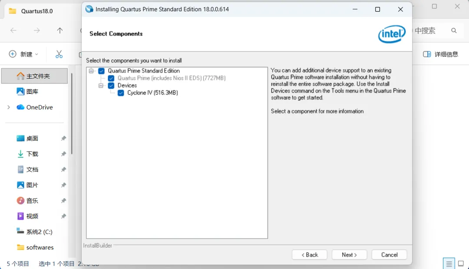Click the search magnifier icon

pos(454,30)
